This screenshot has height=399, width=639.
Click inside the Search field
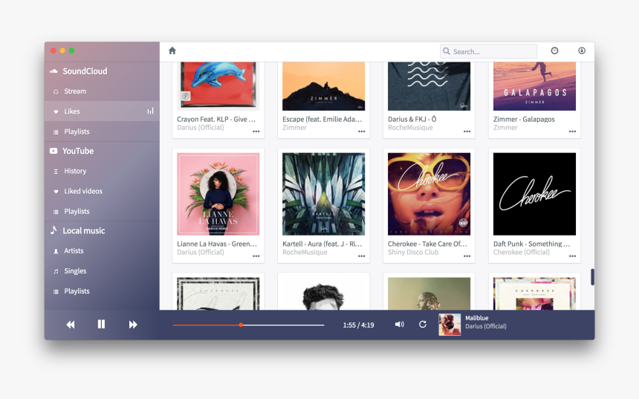pos(488,51)
